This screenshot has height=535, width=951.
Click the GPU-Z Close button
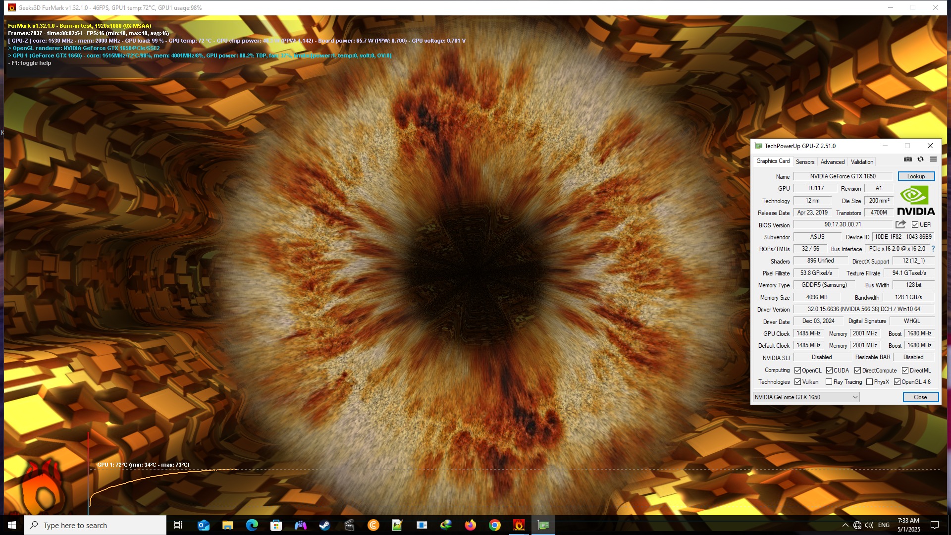(x=920, y=397)
